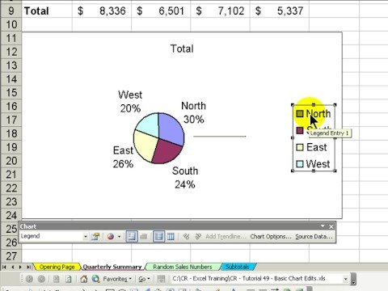The image size is (388, 291).
Task: Expand the Chart Type dropdown arrow
Action: point(119,237)
